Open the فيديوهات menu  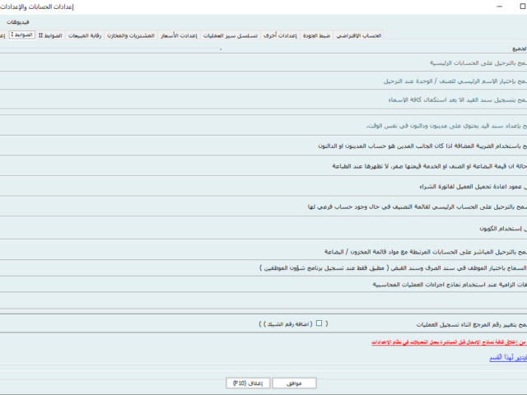pos(18,22)
